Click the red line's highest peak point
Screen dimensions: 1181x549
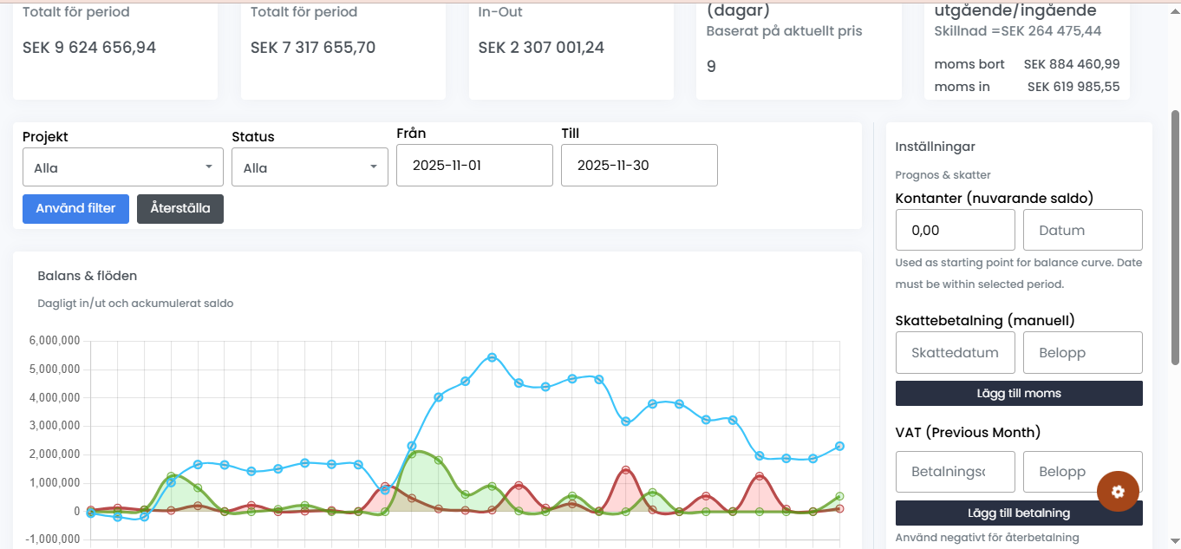[x=625, y=470]
